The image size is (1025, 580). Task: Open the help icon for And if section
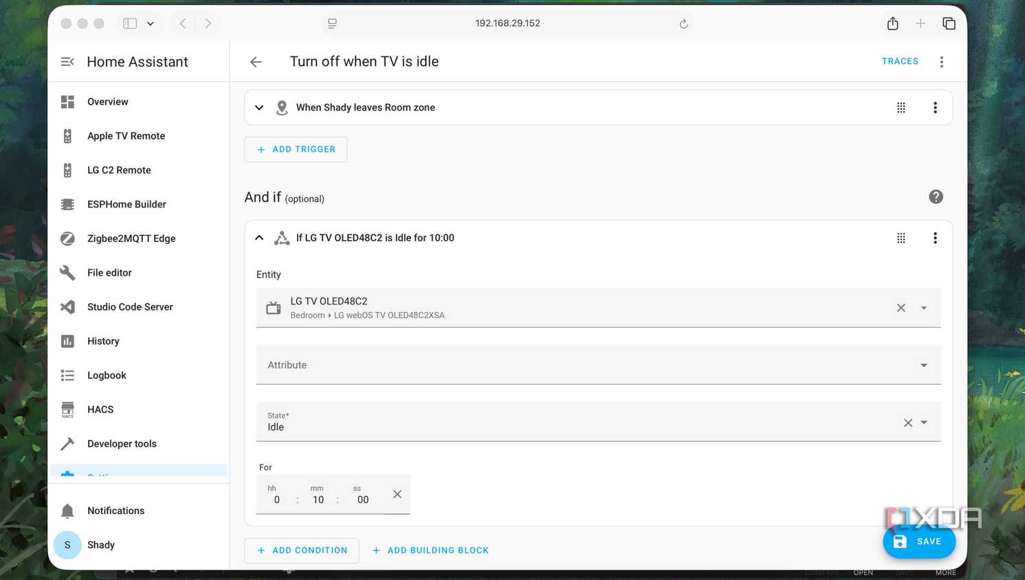tap(936, 197)
